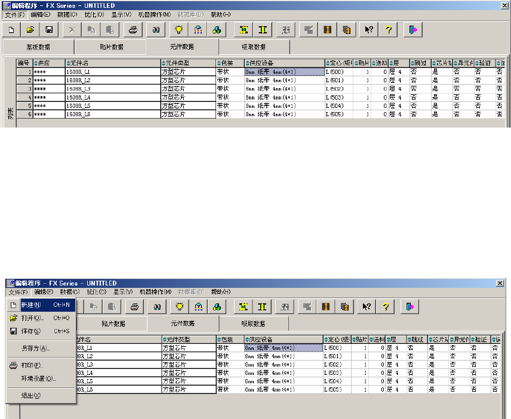Click the Copy icon in the lower window toolbar
Screen dimensions: 511x419
[x=94, y=307]
